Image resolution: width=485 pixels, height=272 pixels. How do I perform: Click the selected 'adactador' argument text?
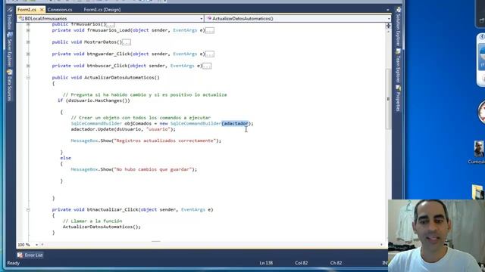coord(236,123)
